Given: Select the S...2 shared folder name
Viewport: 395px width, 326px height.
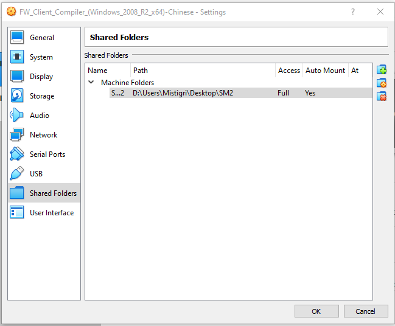Looking at the screenshot, I should (117, 93).
